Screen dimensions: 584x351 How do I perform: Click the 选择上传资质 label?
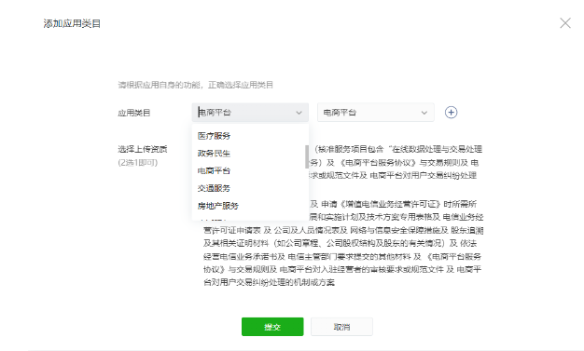[143, 149]
